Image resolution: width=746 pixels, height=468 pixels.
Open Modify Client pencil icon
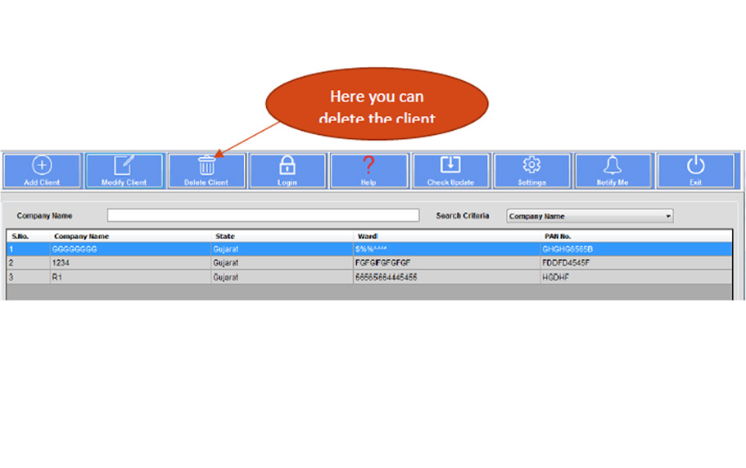point(124,165)
